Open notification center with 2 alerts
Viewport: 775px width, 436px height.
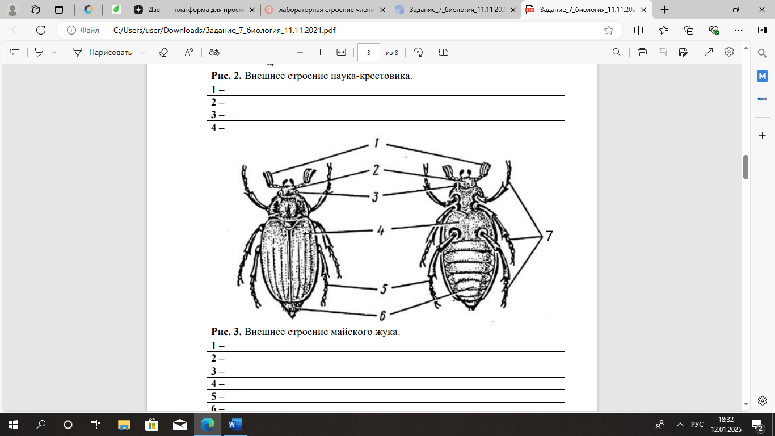click(x=757, y=424)
